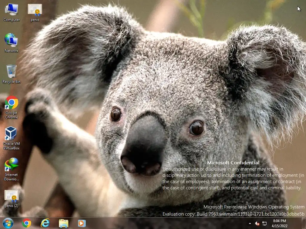The image size is (306, 229).
Task: Open the Windows Start menu orb
Action: (8, 223)
